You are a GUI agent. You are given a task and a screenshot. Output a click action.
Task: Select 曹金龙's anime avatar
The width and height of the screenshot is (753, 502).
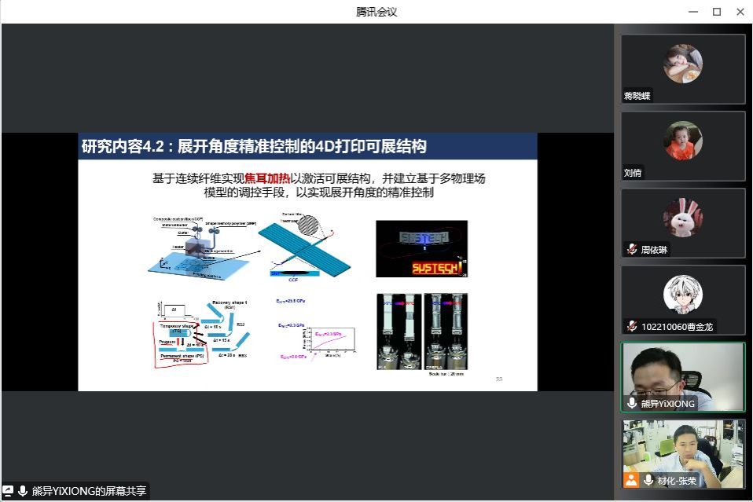click(x=682, y=294)
